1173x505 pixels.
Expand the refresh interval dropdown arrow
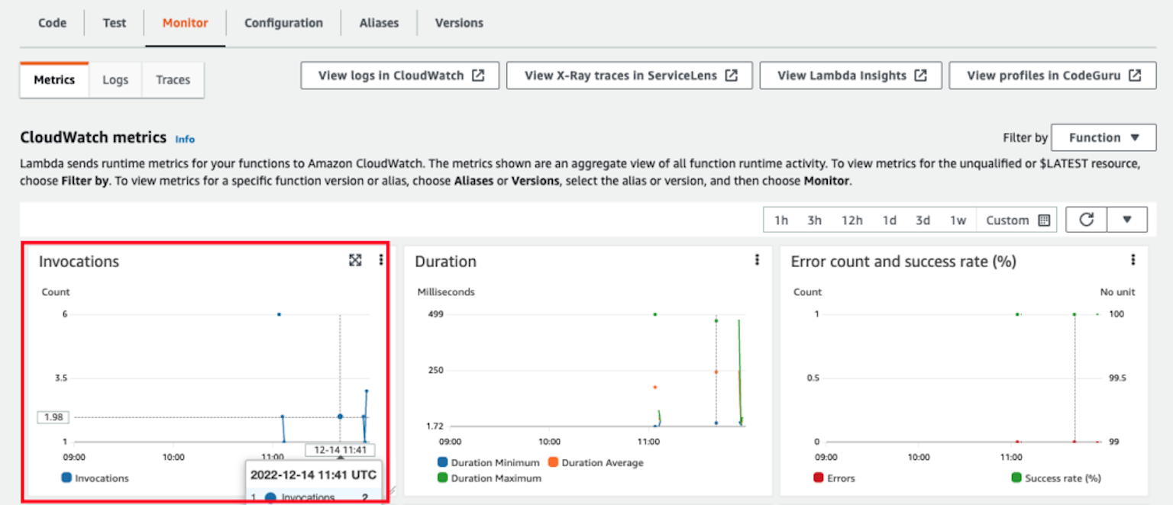tap(1128, 220)
